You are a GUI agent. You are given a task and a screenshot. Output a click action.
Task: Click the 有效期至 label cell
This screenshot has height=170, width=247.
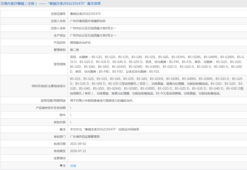[x=34, y=151]
